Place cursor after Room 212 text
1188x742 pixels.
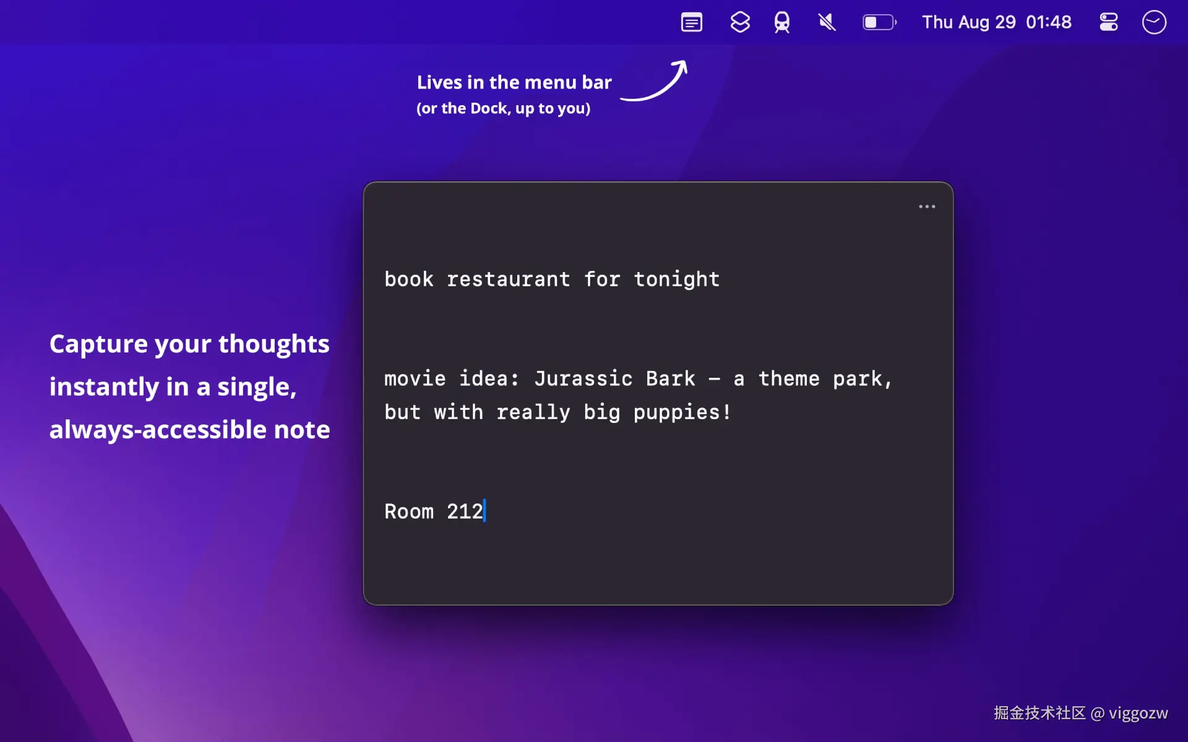[x=485, y=511]
